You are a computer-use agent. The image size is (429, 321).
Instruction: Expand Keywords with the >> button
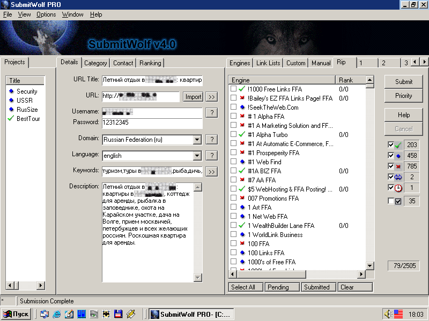coord(211,172)
